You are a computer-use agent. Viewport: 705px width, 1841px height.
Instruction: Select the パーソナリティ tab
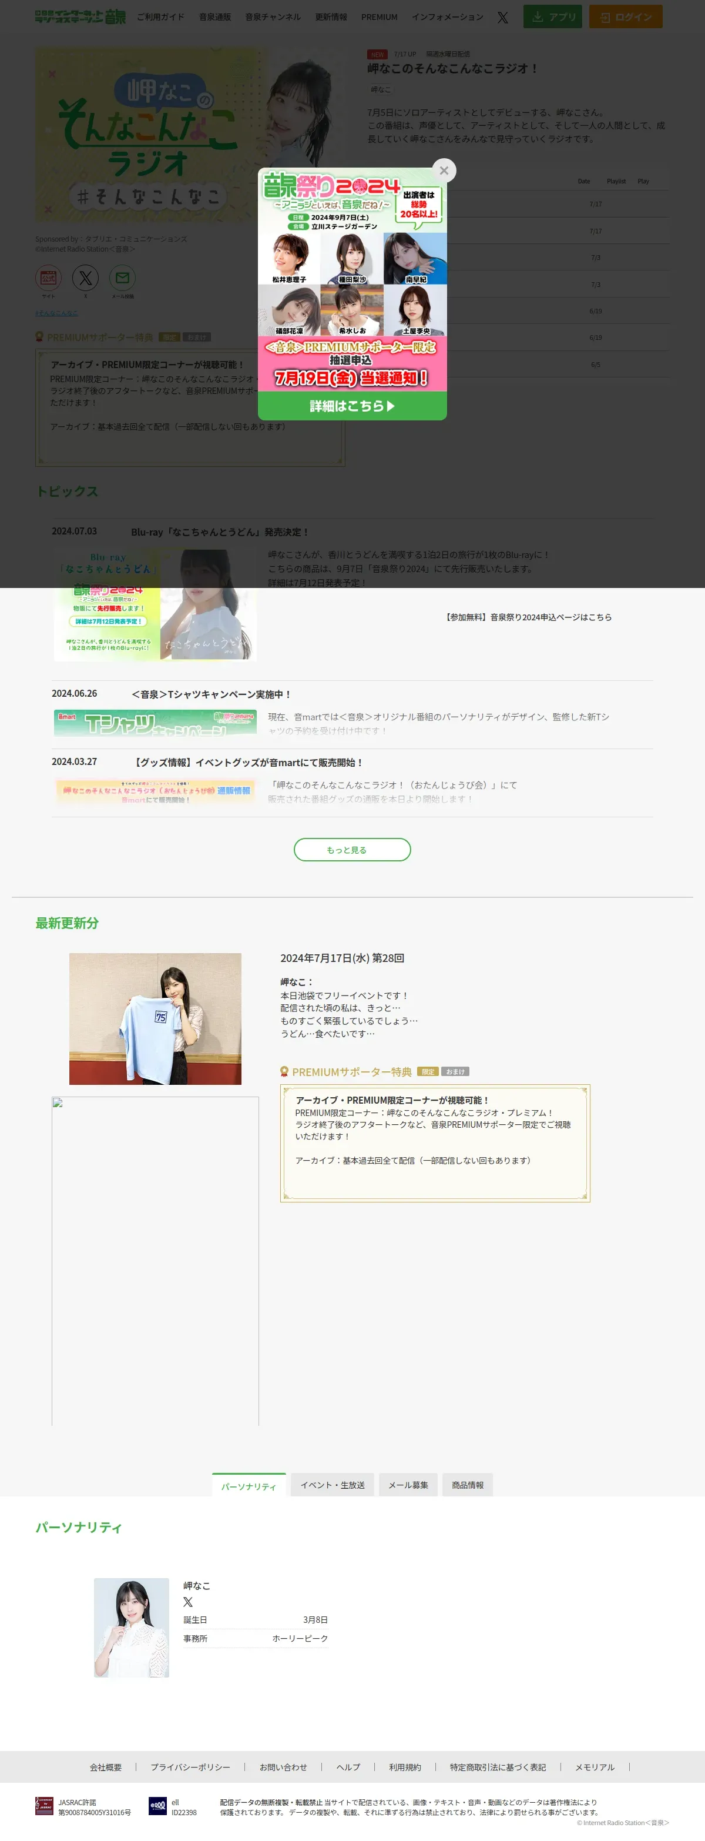pos(249,1485)
